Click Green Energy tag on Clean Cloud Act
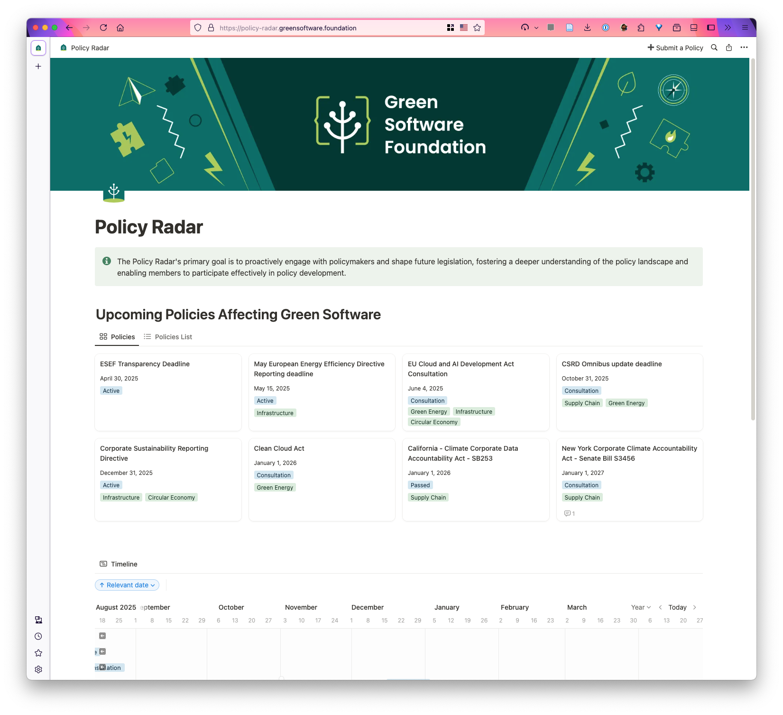783x715 pixels. tap(275, 487)
